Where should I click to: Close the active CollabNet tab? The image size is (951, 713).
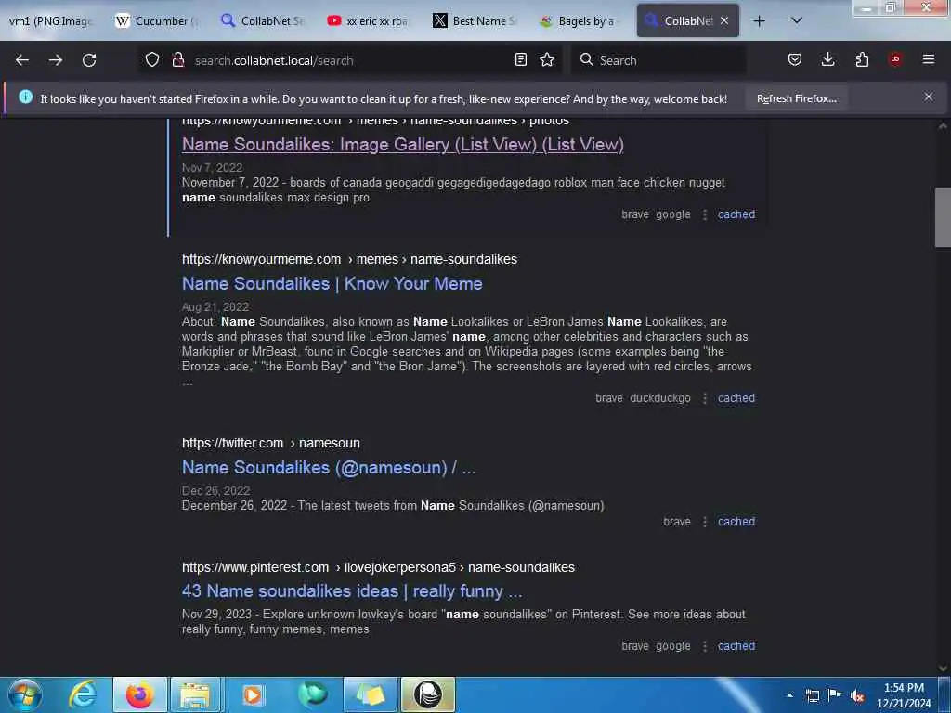click(724, 20)
